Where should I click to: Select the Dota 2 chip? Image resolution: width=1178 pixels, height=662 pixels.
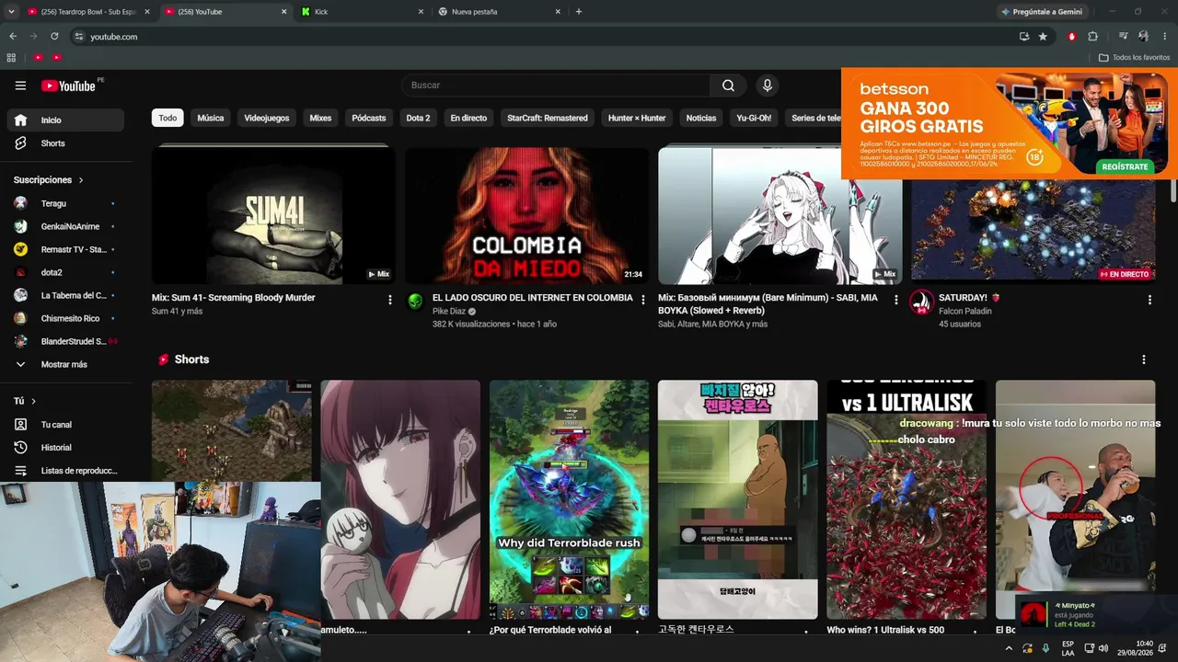click(418, 118)
